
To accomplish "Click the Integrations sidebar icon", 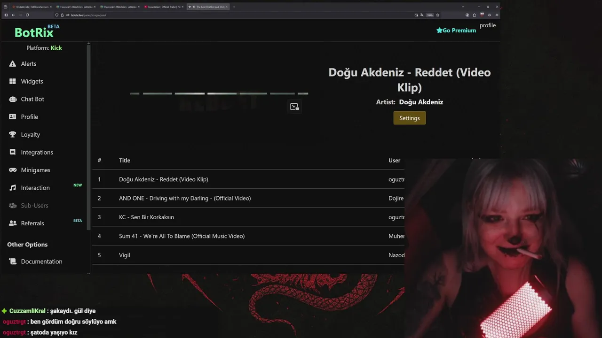I will point(13,152).
